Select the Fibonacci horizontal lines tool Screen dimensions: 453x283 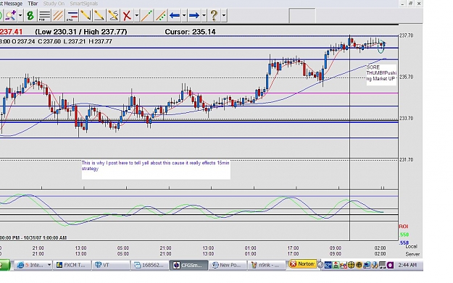(44, 15)
